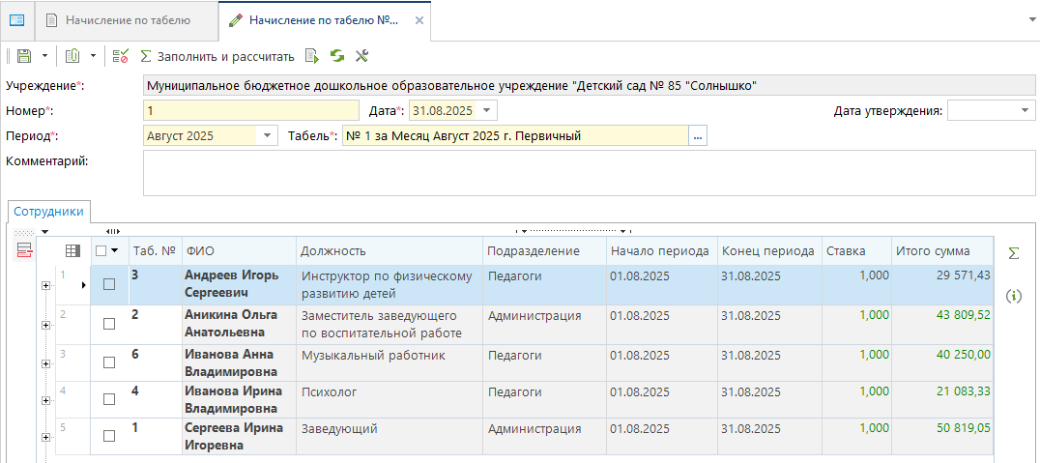Viewport: 1040px width, 463px height.
Task: Click Заполнить и рассчитать button
Action: pos(217,56)
